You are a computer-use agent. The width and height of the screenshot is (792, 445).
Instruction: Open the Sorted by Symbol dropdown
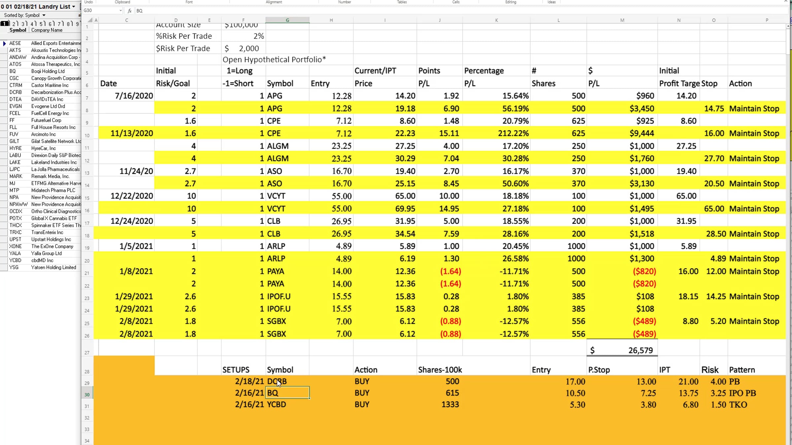[x=44, y=15]
